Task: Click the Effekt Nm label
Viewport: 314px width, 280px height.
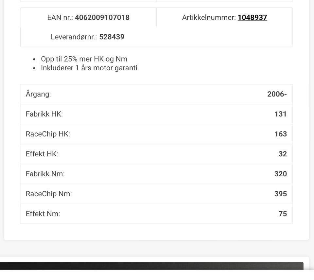Action: point(43,214)
